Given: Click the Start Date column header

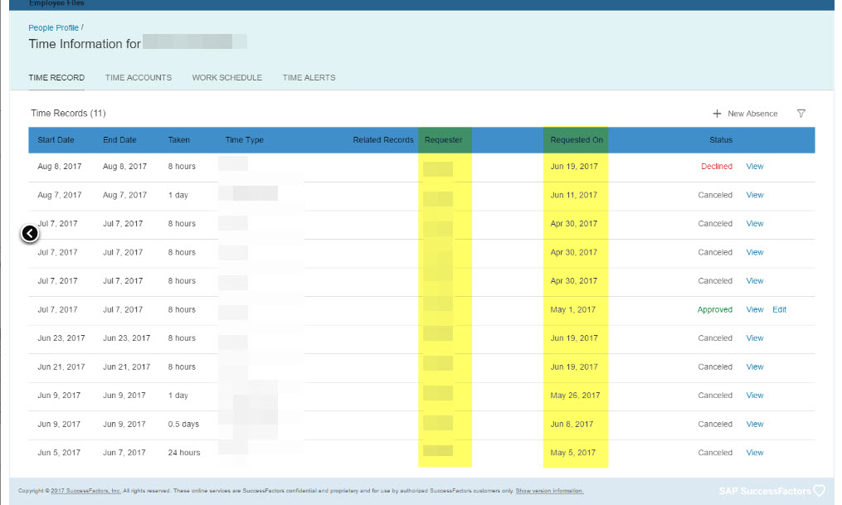Looking at the screenshot, I should tap(56, 140).
